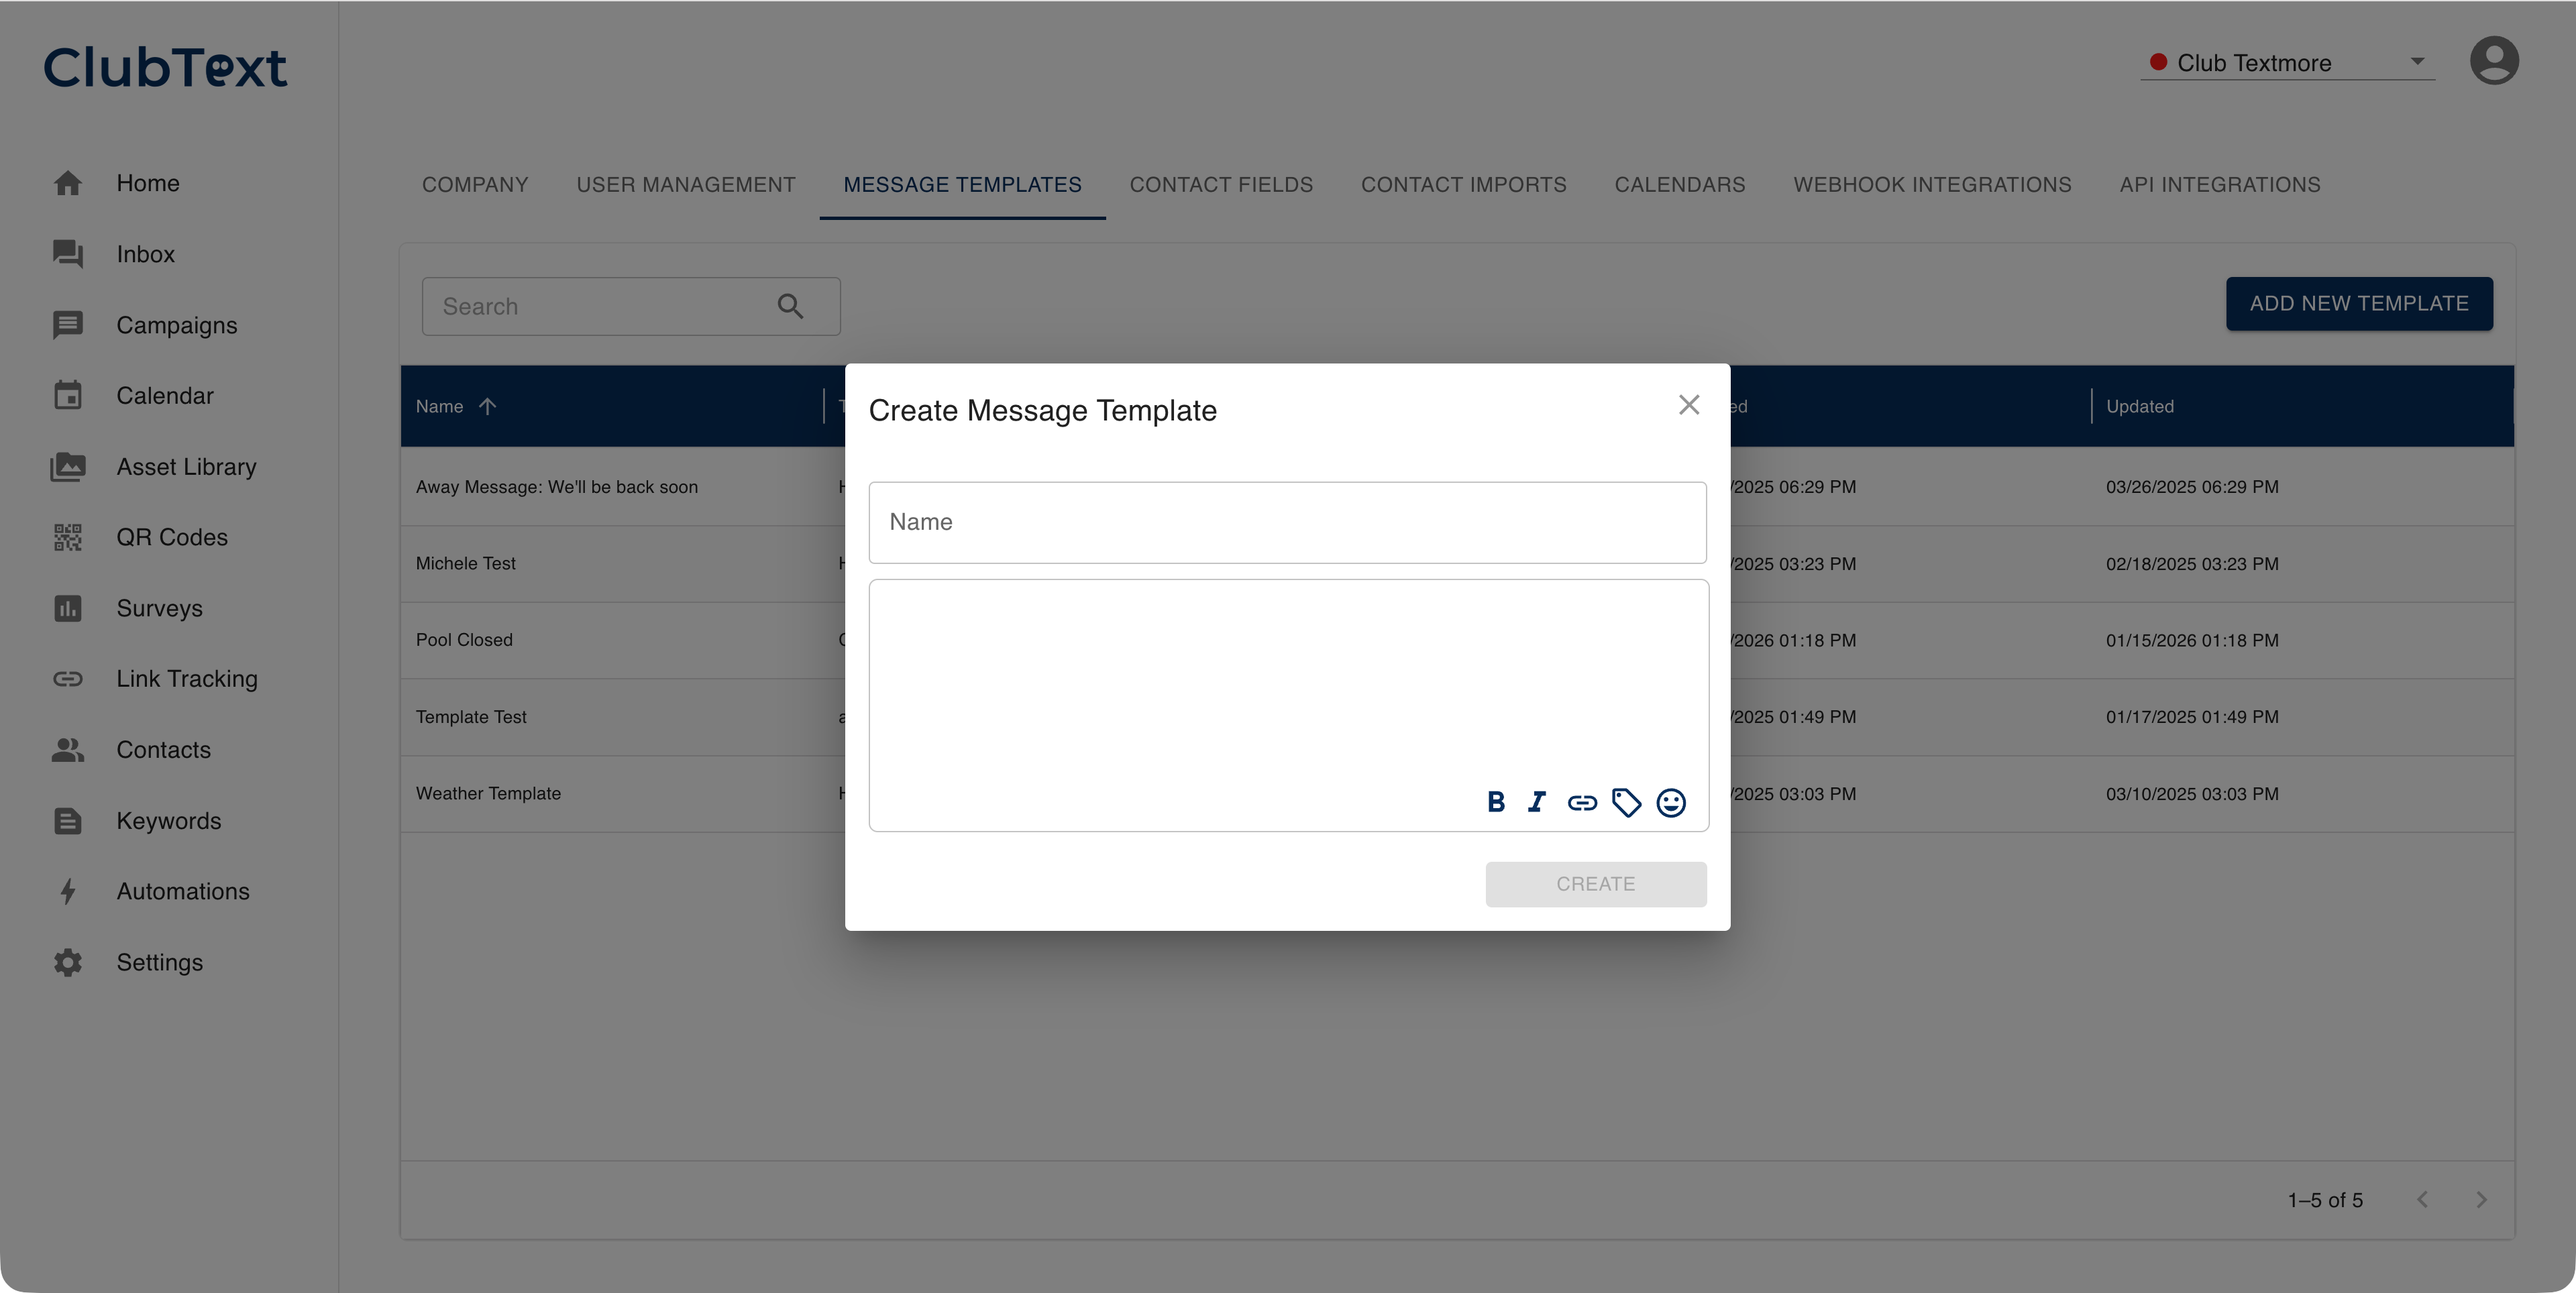Viewport: 2576px width, 1293px height.
Task: Open QR Codes page
Action: coord(171,537)
